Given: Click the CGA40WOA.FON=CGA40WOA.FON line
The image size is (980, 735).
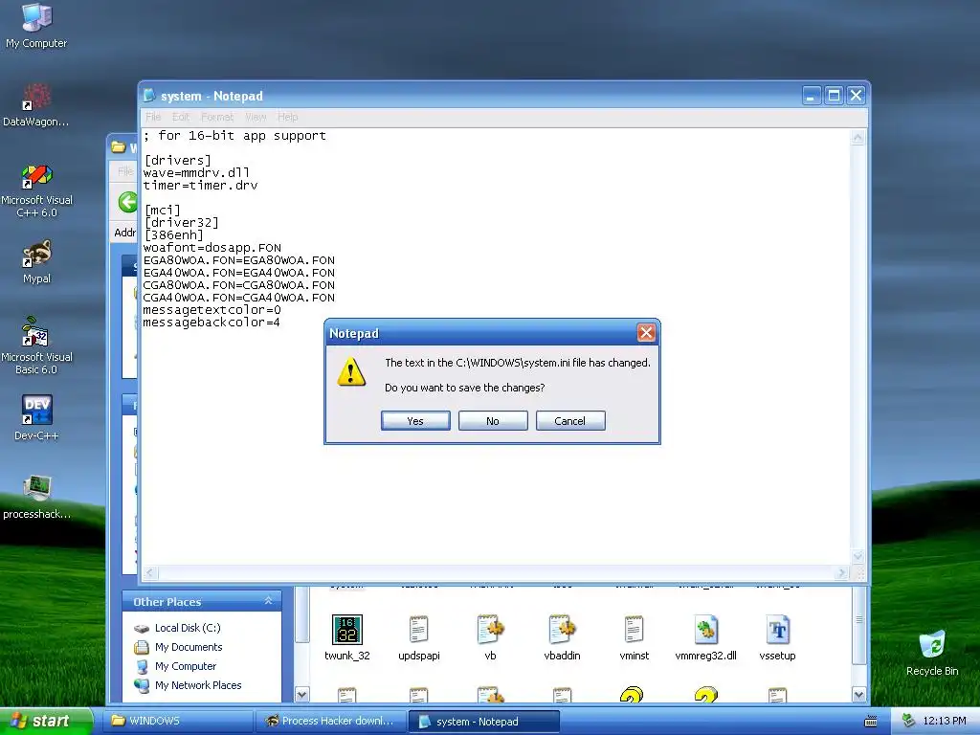Looking at the screenshot, I should click(238, 298).
